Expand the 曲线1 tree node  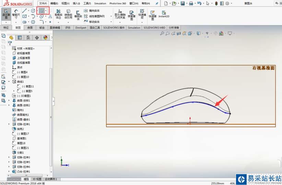(9, 82)
